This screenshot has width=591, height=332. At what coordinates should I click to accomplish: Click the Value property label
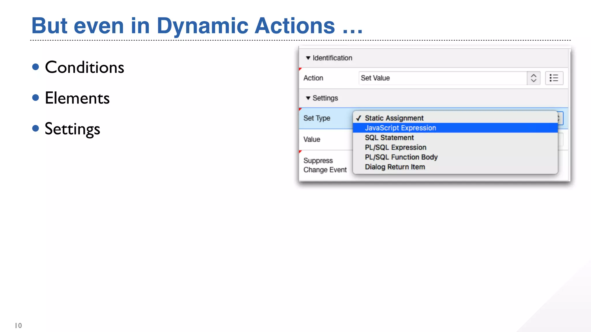[x=312, y=139]
